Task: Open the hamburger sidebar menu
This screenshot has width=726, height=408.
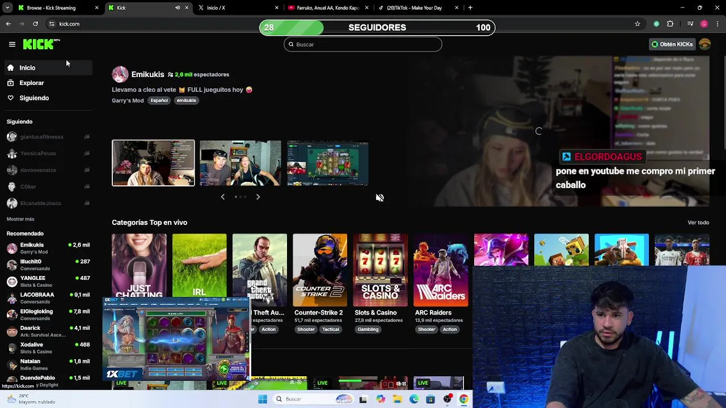Action: (12, 44)
